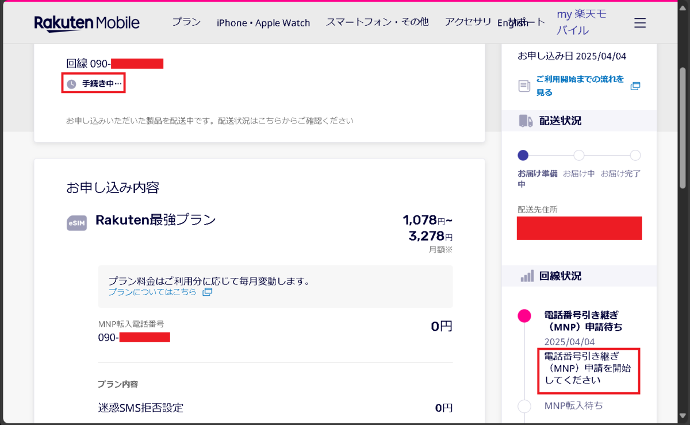Open the iPhone・Apple Watch menu
The height and width of the screenshot is (425, 690).
point(263,22)
